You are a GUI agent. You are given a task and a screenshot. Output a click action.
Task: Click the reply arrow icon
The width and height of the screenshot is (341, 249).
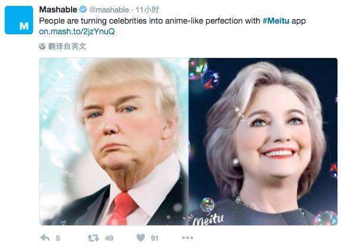point(46,238)
